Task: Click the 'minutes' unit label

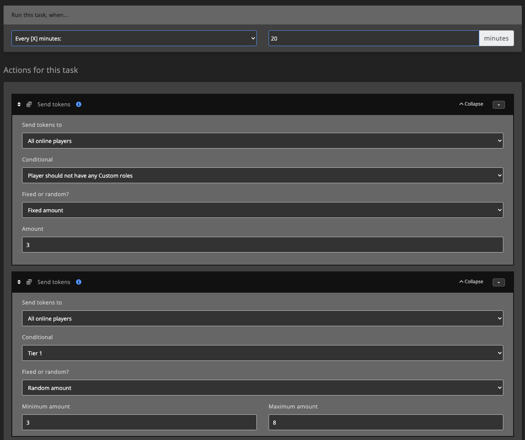Action: (496, 38)
